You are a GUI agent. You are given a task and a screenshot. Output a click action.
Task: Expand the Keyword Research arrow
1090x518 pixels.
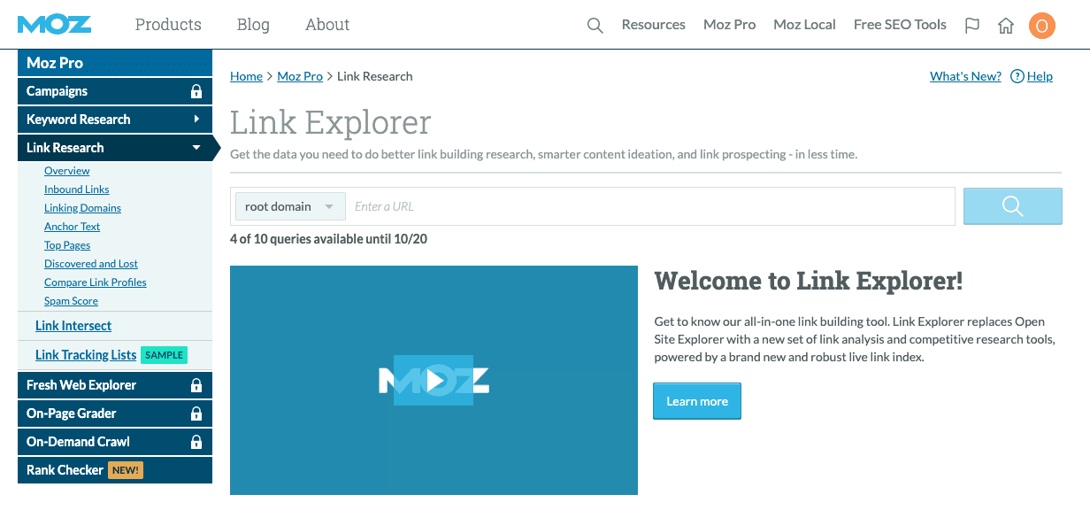pyautogui.click(x=196, y=120)
